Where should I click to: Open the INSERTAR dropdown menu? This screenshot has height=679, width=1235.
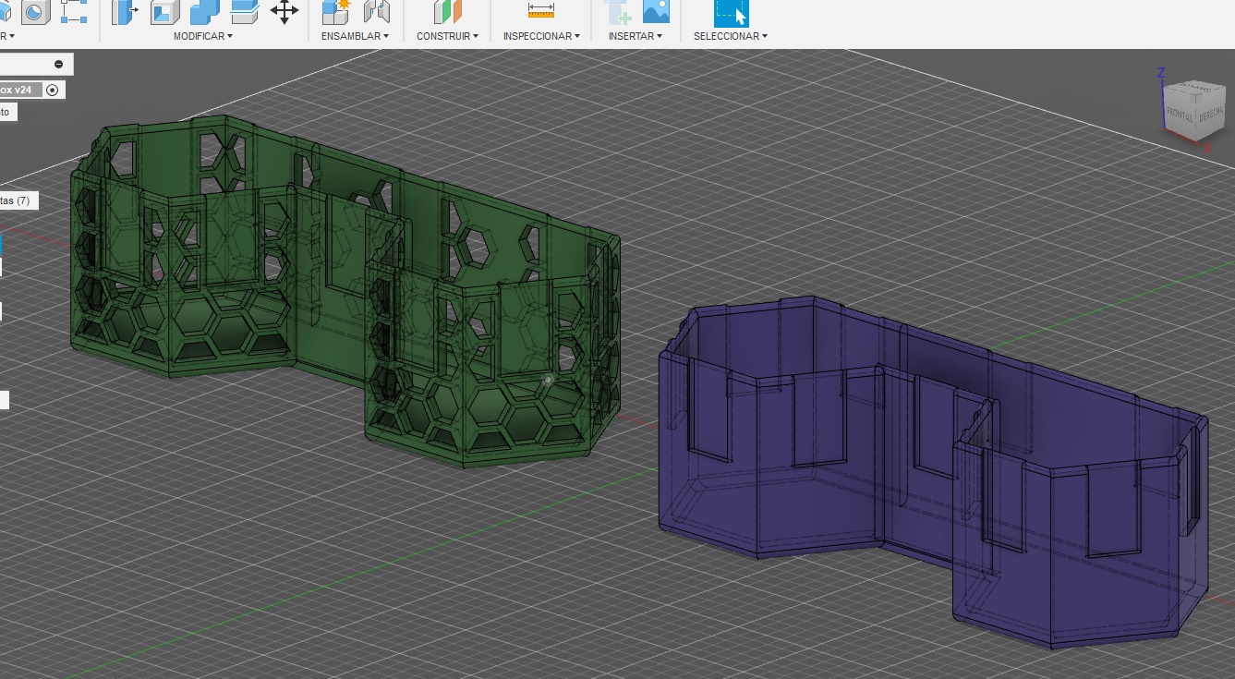[636, 36]
